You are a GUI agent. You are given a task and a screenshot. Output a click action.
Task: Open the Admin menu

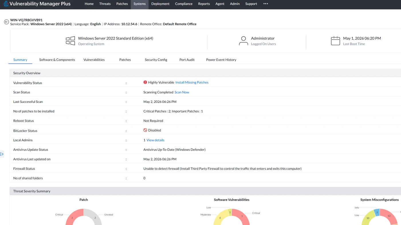tap(235, 4)
